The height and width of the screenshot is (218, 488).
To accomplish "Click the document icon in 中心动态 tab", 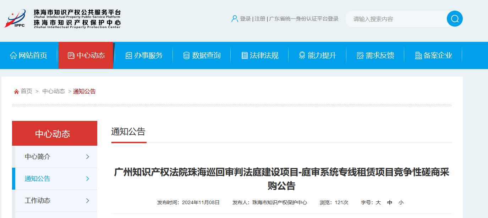I will [x=71, y=56].
